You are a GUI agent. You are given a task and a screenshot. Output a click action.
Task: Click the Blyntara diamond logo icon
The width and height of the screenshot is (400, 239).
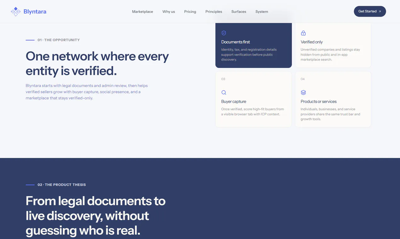pos(15,12)
